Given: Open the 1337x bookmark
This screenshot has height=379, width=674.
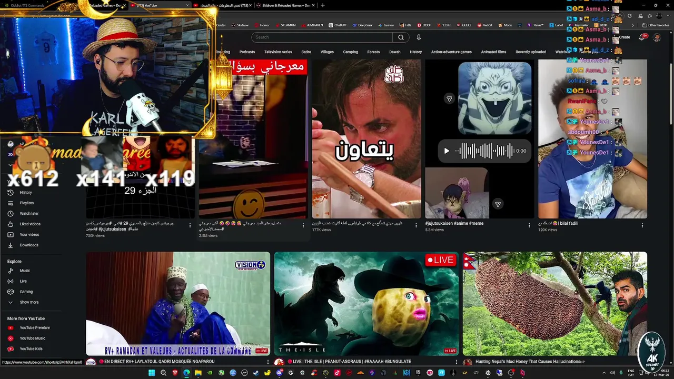Looking at the screenshot, I should tap(443, 25).
